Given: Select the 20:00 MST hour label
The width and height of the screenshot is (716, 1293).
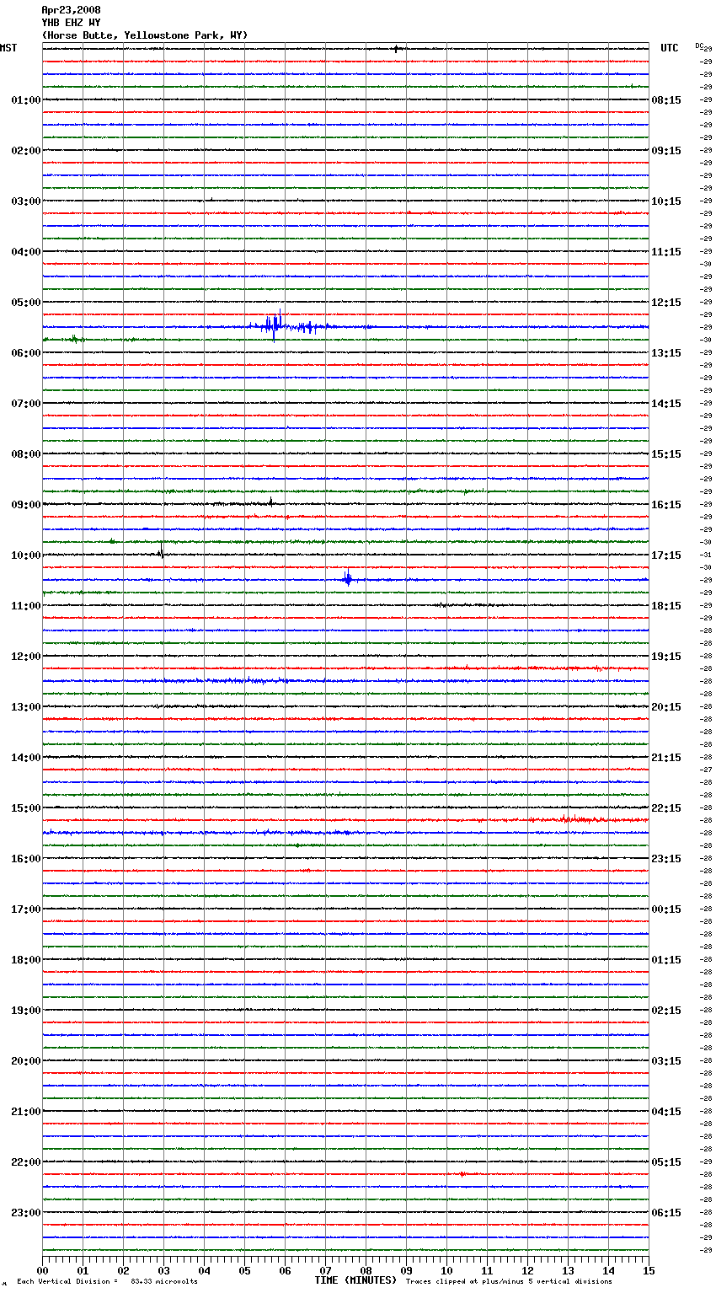Looking at the screenshot, I should click(x=26, y=1061).
